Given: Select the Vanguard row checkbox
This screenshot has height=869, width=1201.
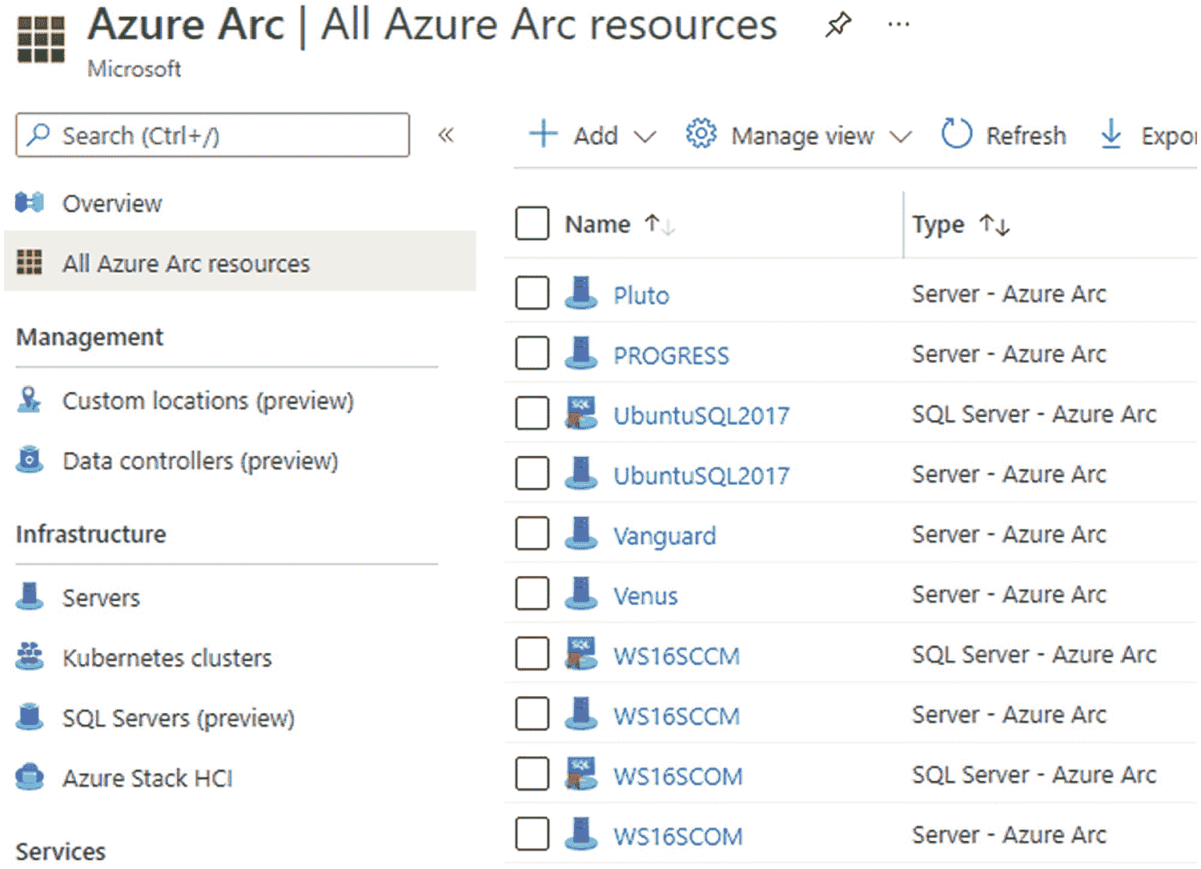Looking at the screenshot, I should (x=532, y=535).
